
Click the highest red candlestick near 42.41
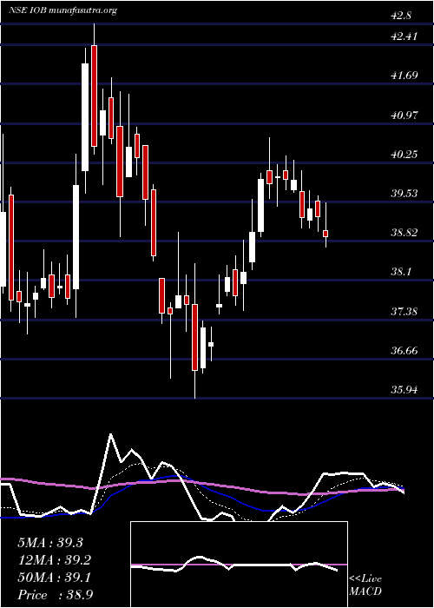coord(94,96)
